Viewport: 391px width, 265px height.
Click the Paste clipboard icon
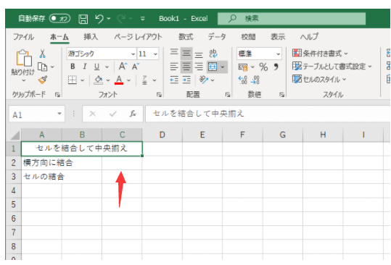24,58
